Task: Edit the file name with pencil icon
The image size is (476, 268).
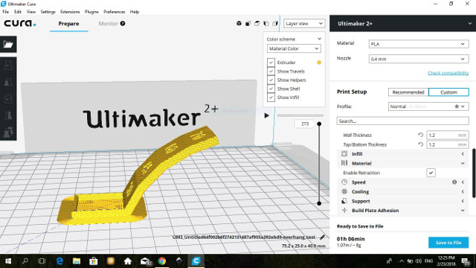Action: (x=322, y=237)
